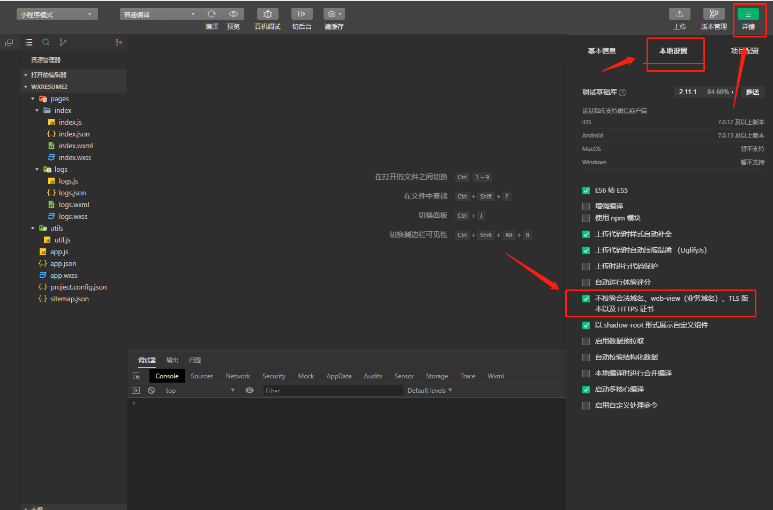773x510 pixels.
Task: Enable the 增强编译 checkbox
Action: tap(586, 207)
